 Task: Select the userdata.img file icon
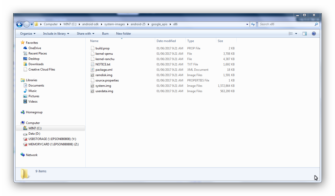click(x=92, y=91)
